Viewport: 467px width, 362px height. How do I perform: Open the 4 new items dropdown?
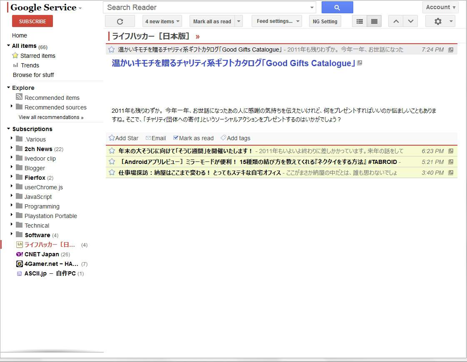162,21
